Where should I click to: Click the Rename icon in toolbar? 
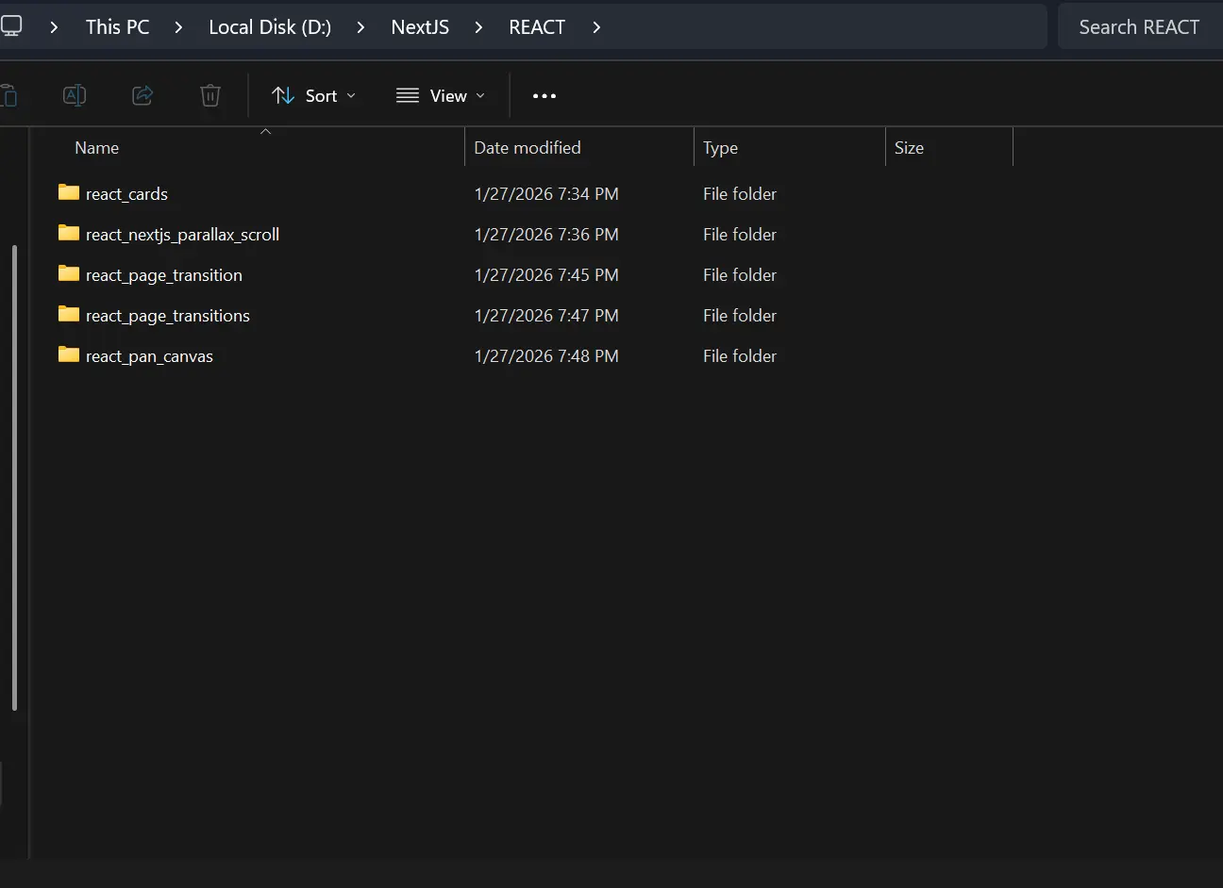pyautogui.click(x=75, y=95)
